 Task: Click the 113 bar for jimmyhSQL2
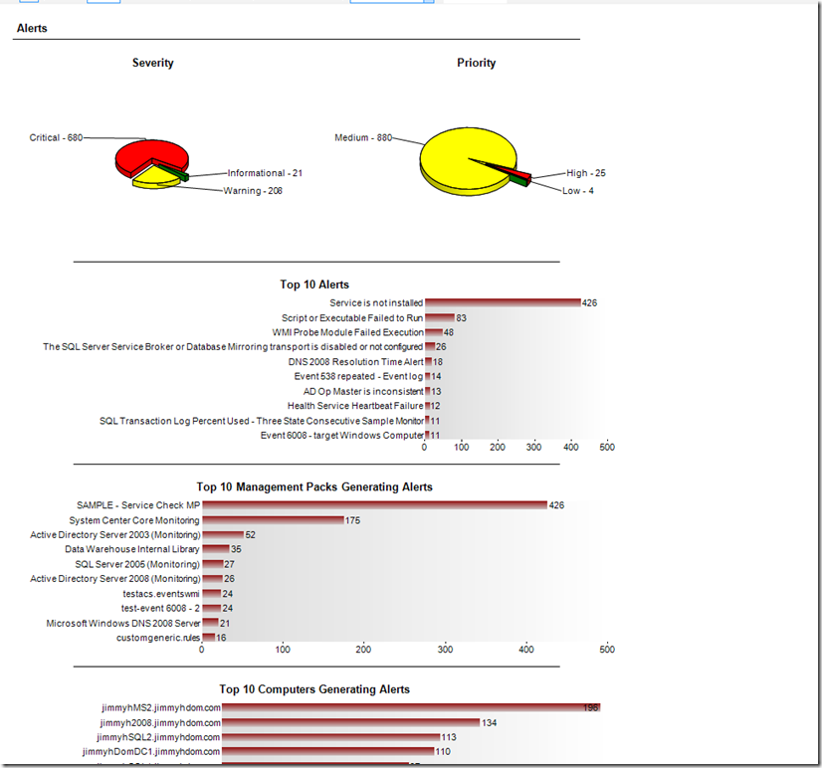pyautogui.click(x=330, y=737)
